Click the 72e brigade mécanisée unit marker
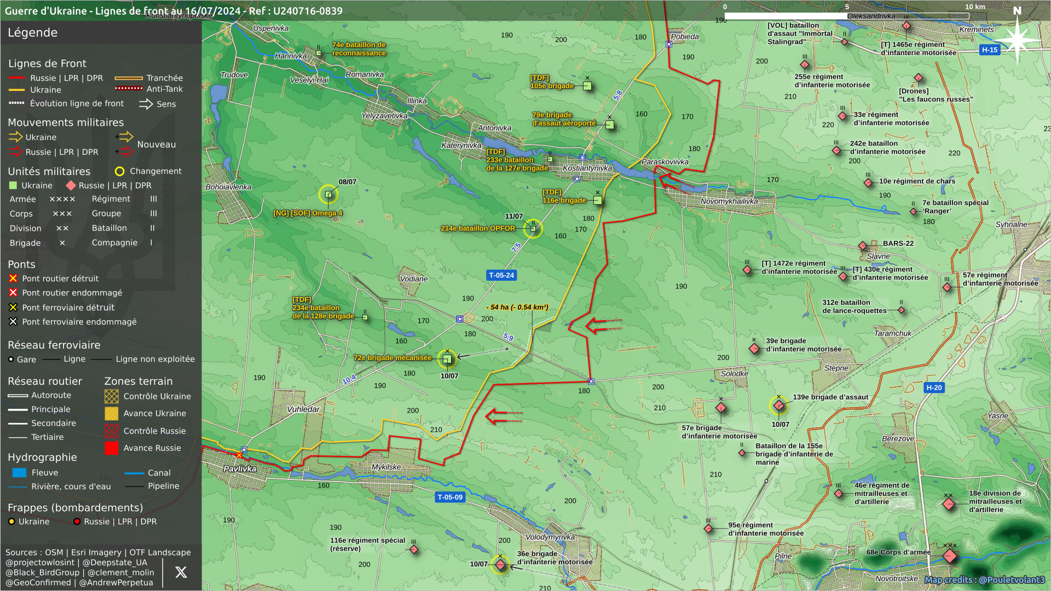The height and width of the screenshot is (591, 1051). tap(447, 359)
